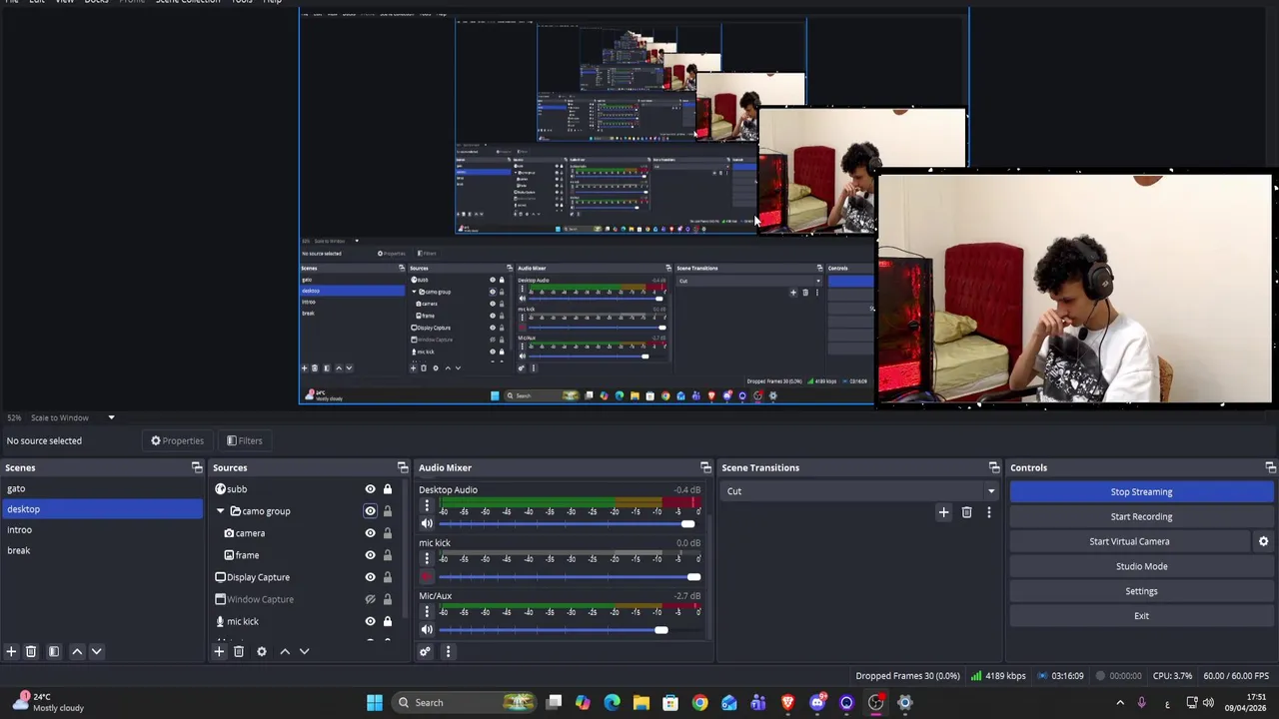Click the Windows taskbar Search box
The height and width of the screenshot is (719, 1279).
pos(463,702)
